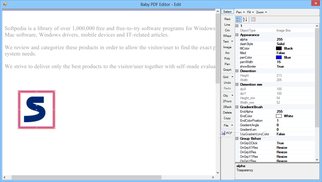Pick the Circ circle tool
Screen dimensions: 322x182
coord(227,30)
